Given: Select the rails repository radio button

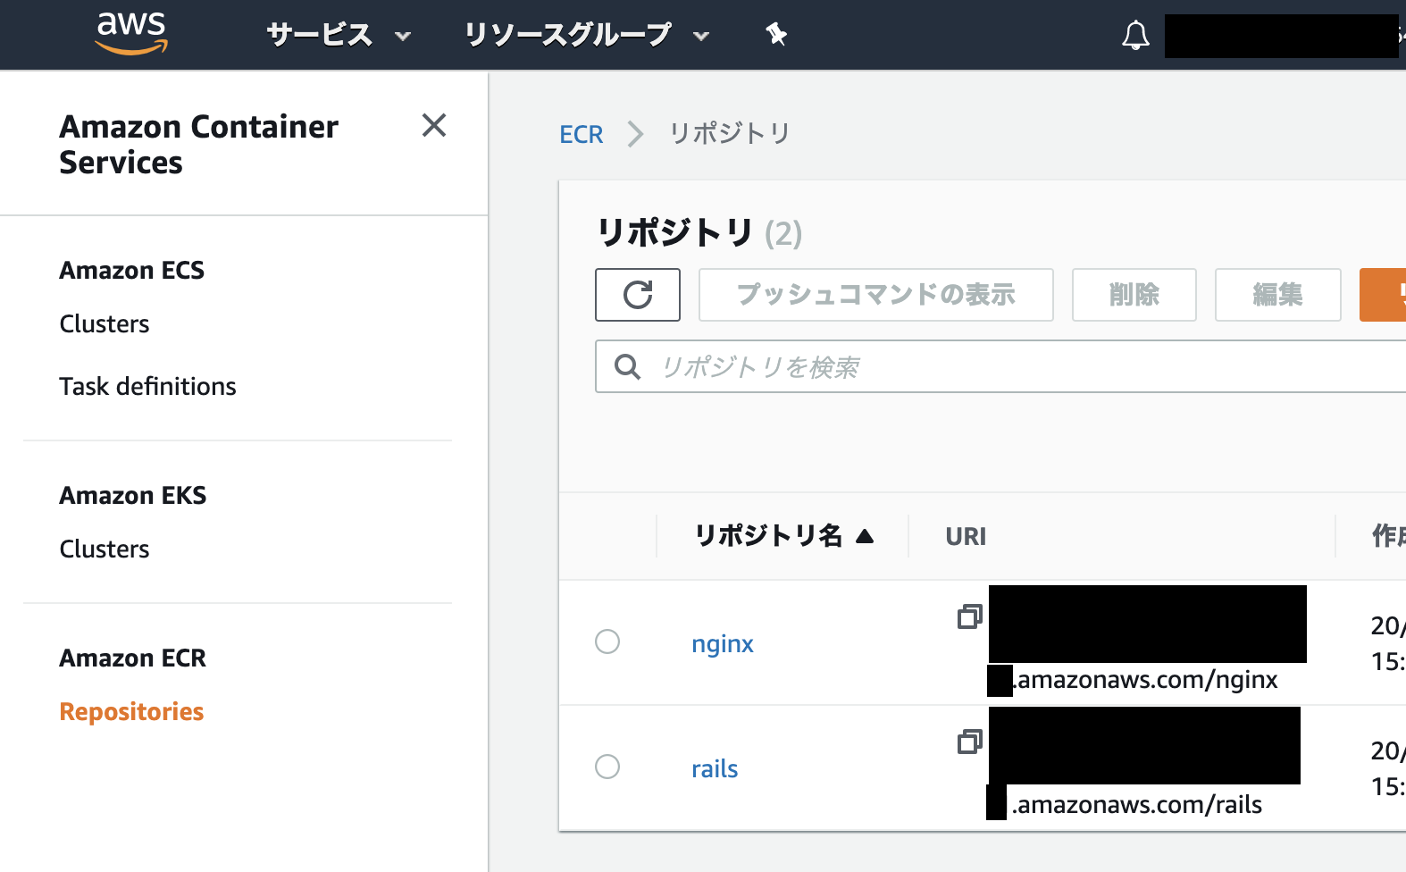Looking at the screenshot, I should 607,767.
